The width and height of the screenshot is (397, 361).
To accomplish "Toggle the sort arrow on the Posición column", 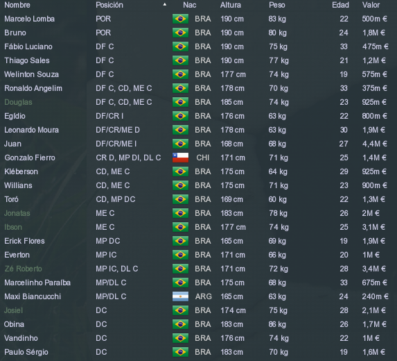I will pos(165,4).
